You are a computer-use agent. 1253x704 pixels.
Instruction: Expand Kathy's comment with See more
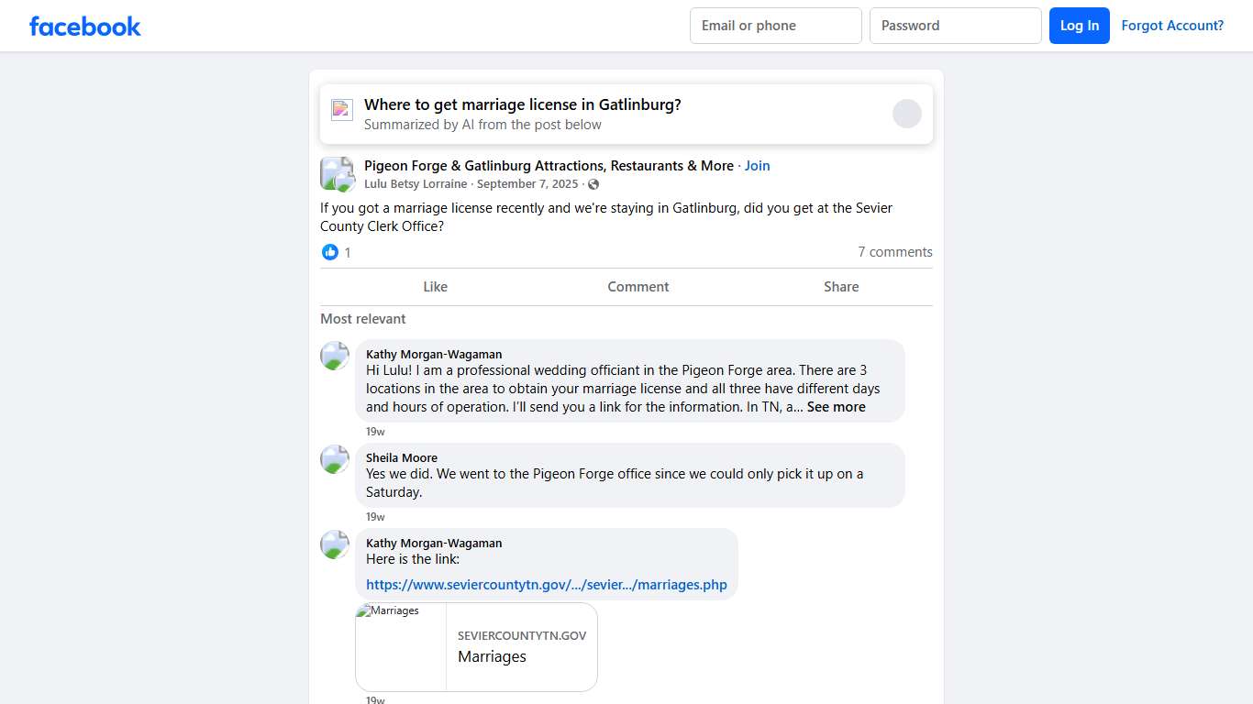tap(836, 407)
